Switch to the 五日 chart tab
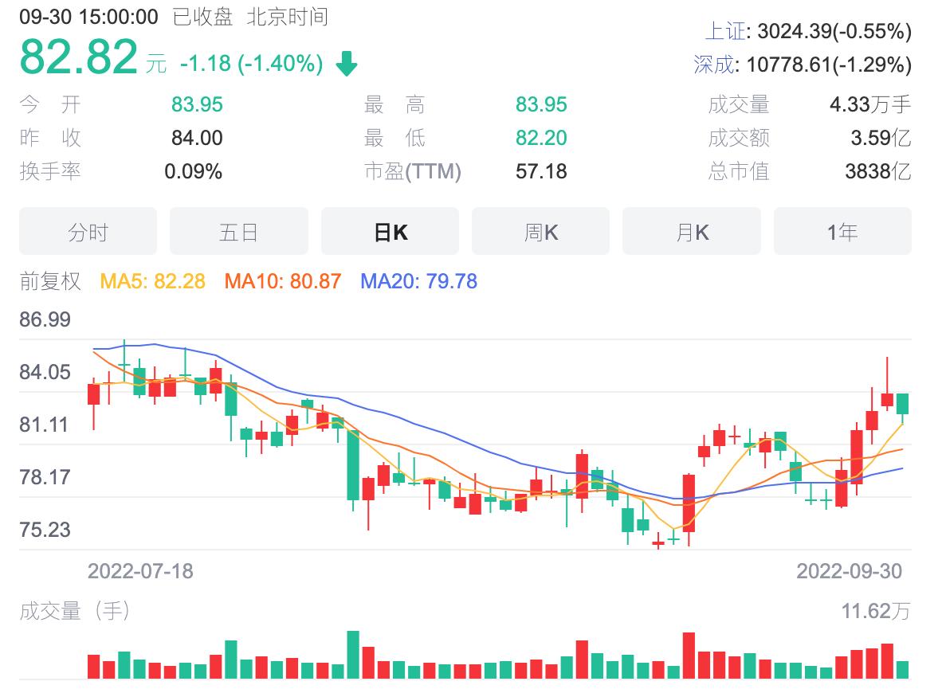 coord(238,231)
